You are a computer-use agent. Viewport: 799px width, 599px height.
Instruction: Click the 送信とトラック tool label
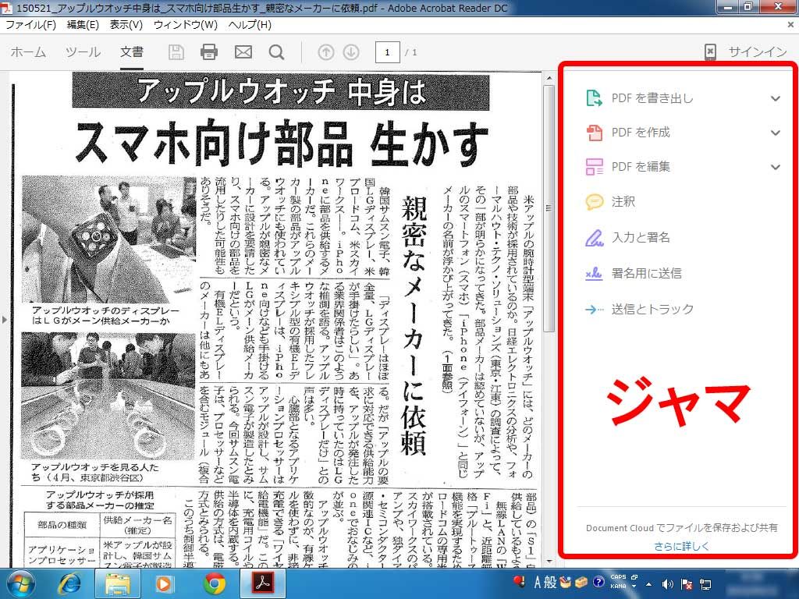[x=652, y=309]
